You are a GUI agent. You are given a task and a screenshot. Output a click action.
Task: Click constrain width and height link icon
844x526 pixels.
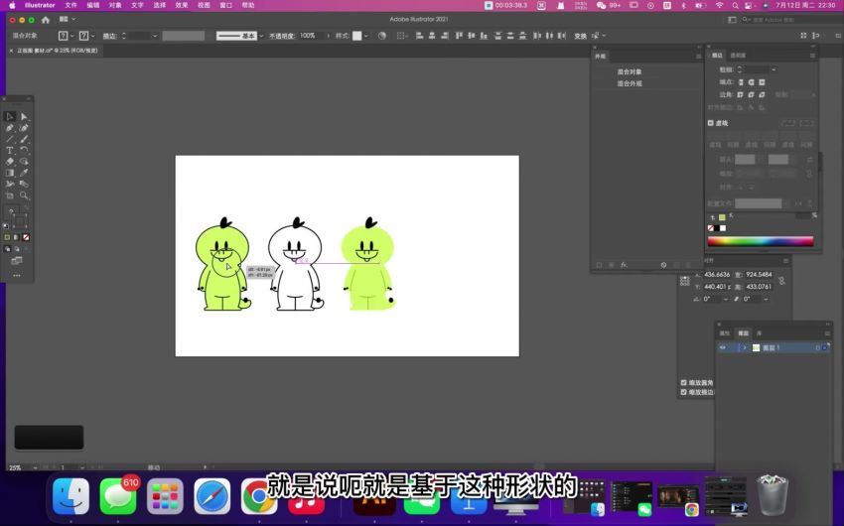[x=781, y=281]
